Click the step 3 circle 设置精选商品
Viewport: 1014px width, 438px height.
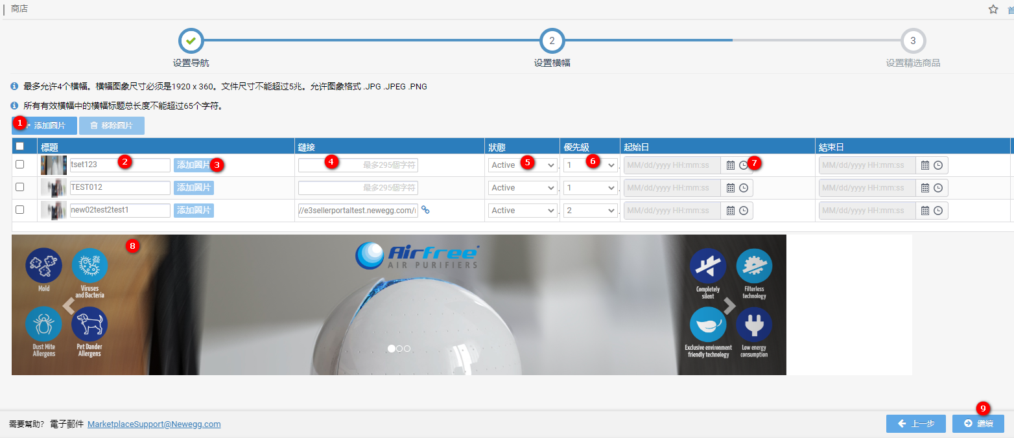point(913,41)
